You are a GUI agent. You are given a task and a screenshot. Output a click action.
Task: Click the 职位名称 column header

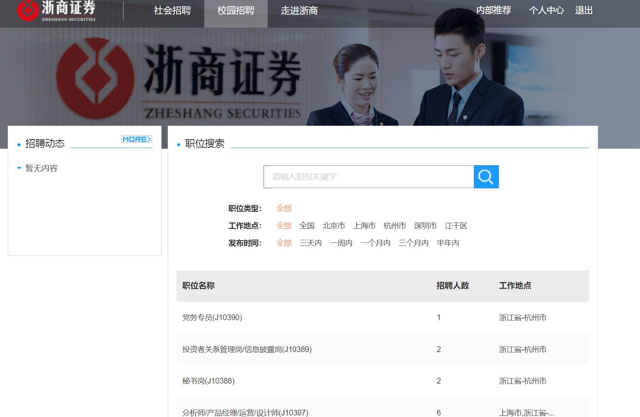[198, 286]
